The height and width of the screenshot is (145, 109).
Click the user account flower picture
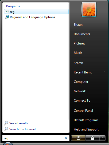point(89,9)
